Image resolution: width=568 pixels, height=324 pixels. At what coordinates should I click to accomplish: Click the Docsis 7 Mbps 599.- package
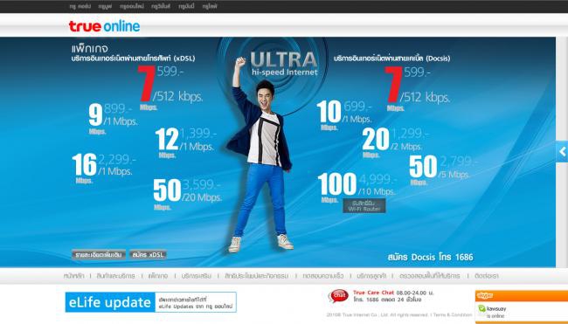418,89
